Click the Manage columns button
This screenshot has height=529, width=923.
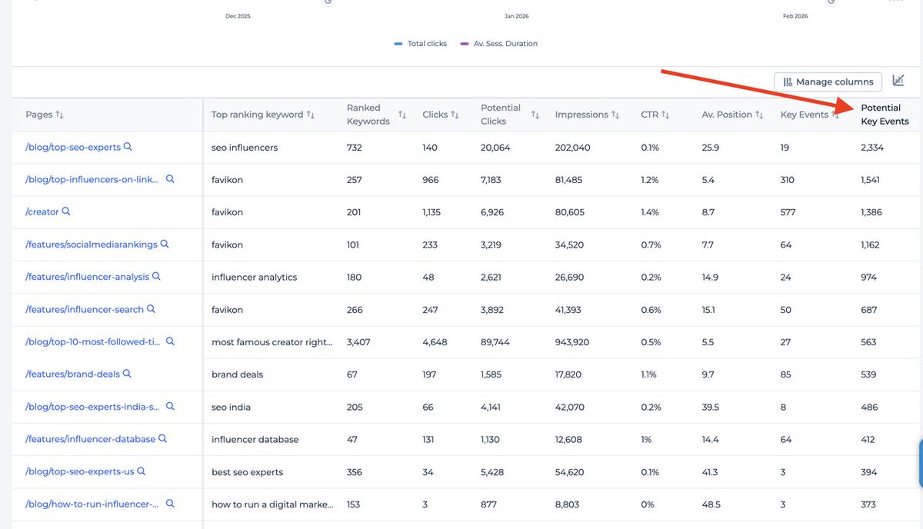[x=828, y=82]
